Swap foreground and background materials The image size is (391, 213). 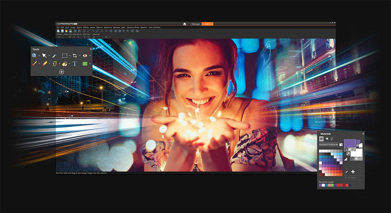[348, 154]
